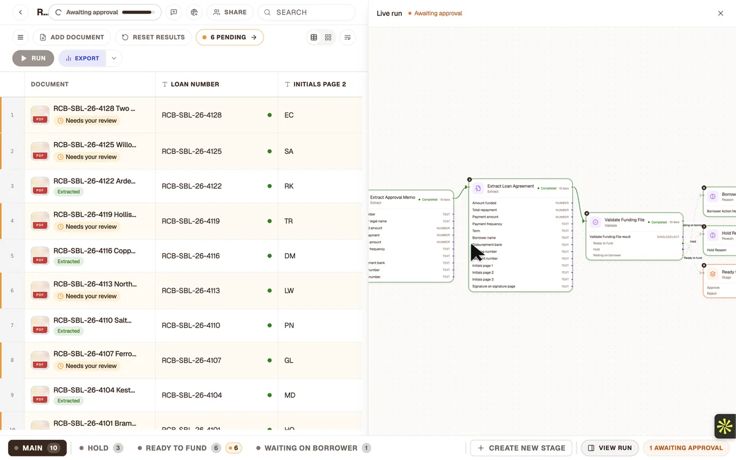The width and height of the screenshot is (736, 460).
Task: Click the PDF icon for RCB-SBL-26-4107
Action: click(40, 360)
